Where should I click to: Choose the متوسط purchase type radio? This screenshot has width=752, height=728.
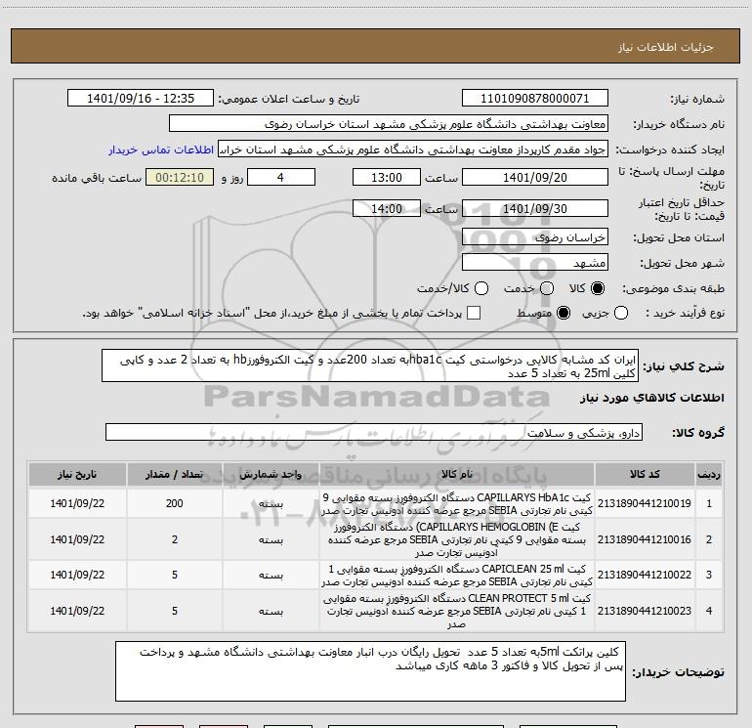(x=564, y=314)
